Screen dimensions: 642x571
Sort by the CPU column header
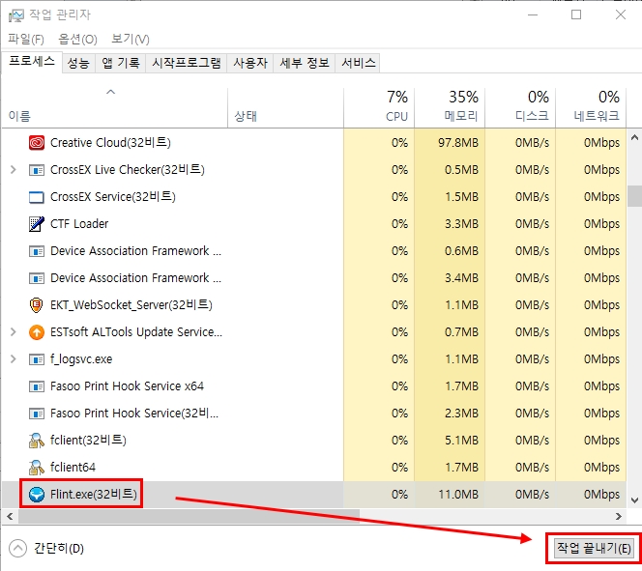379,107
